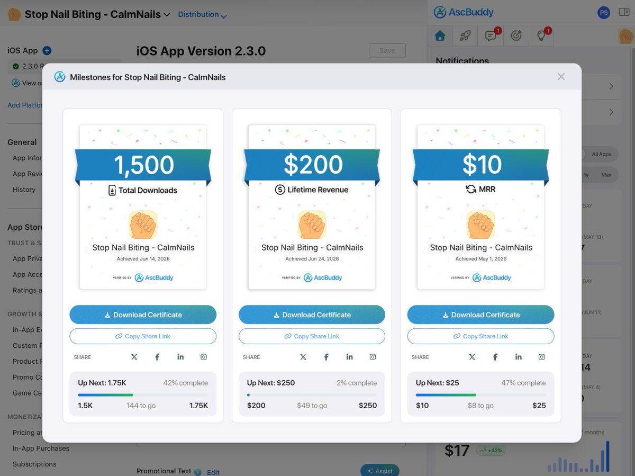
Task: Share Lifetime Revenue milestone on Instagram
Action: pos(373,357)
